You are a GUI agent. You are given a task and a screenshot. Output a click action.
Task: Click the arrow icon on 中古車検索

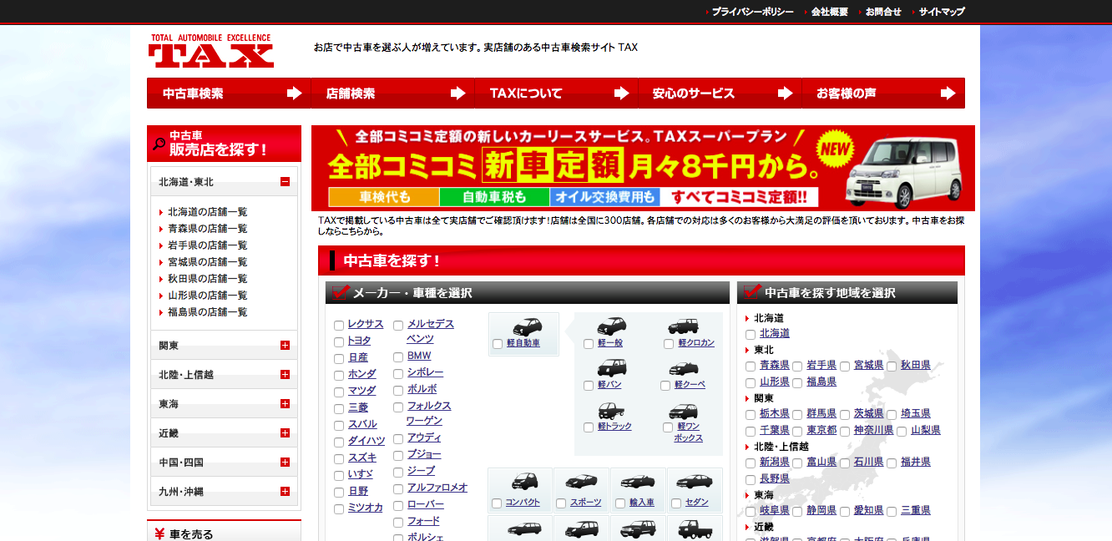tap(294, 94)
